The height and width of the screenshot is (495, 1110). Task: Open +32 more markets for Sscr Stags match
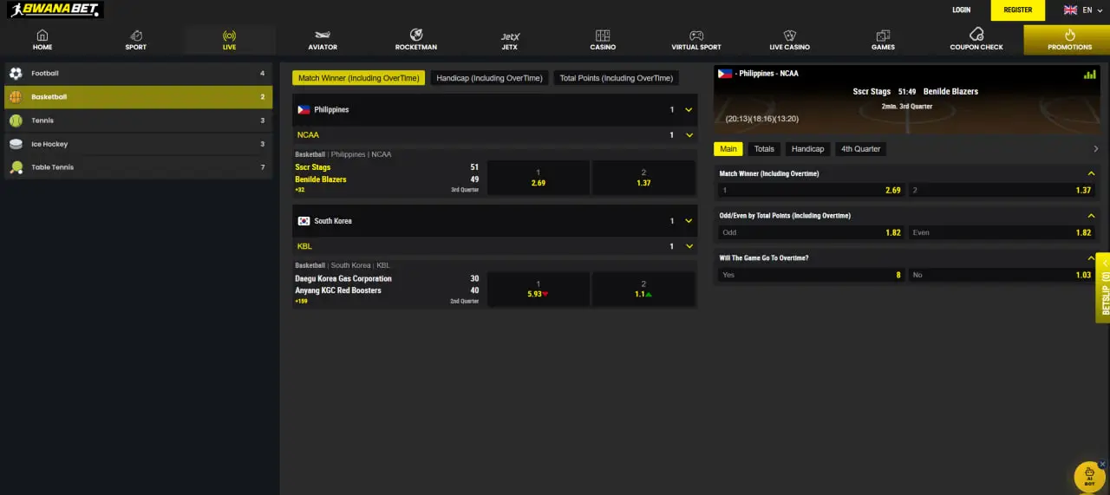pos(300,190)
